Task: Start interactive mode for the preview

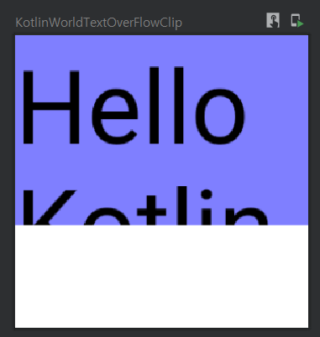Action: click(x=272, y=20)
